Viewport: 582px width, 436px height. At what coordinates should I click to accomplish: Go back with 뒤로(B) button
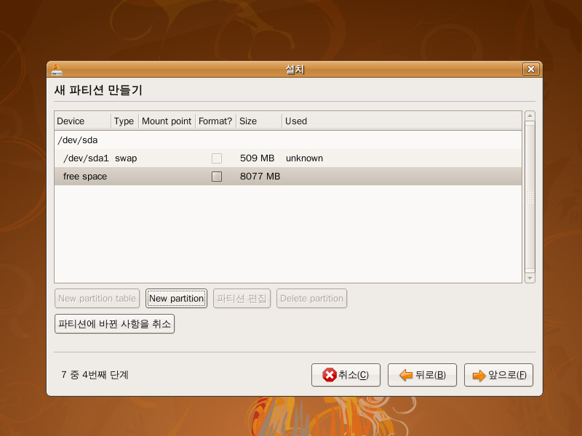pyautogui.click(x=423, y=375)
